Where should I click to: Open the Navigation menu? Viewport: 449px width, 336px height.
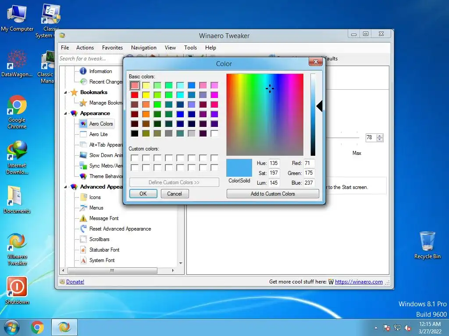144,48
